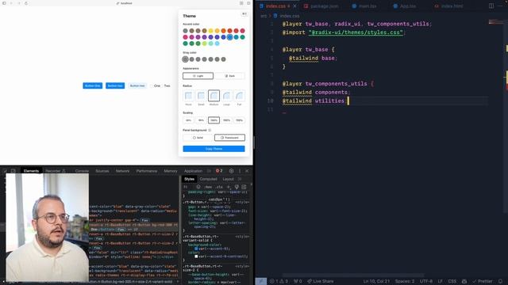The width and height of the screenshot is (508, 285).
Task: Click the Copy Theme button
Action: pos(214,149)
